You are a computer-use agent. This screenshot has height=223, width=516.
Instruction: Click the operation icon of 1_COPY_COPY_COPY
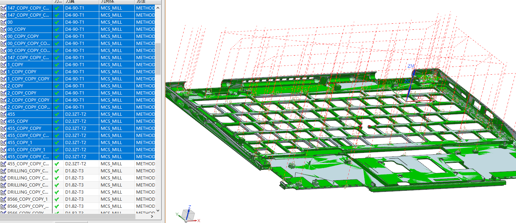pyautogui.click(x=3, y=79)
